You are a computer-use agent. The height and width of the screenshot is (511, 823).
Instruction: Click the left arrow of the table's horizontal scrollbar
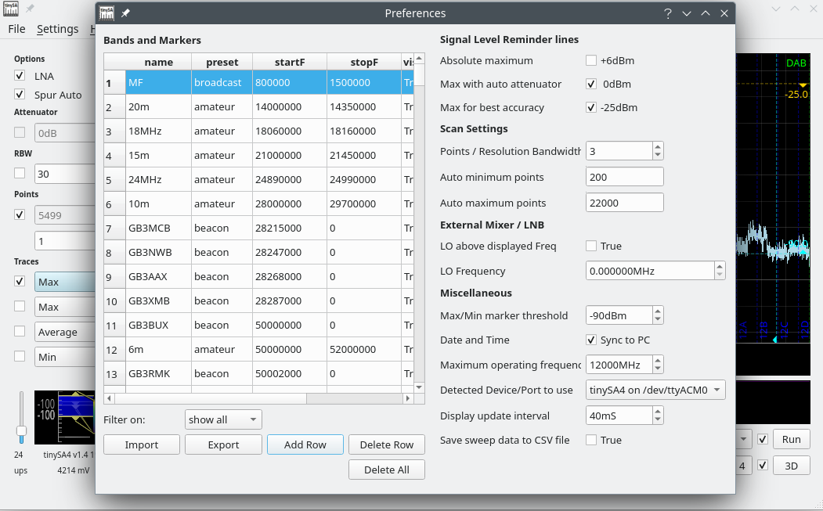[x=109, y=398]
